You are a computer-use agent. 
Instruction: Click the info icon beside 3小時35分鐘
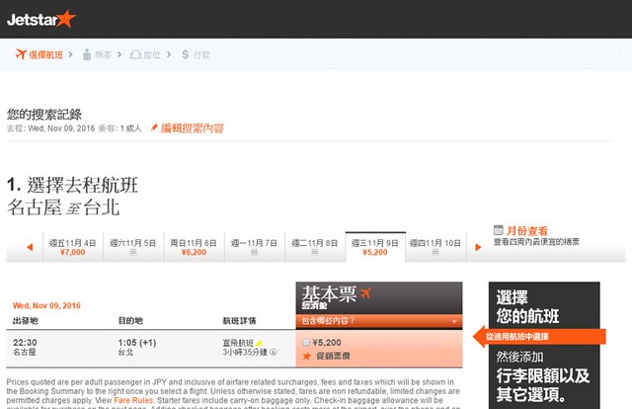tap(274, 352)
